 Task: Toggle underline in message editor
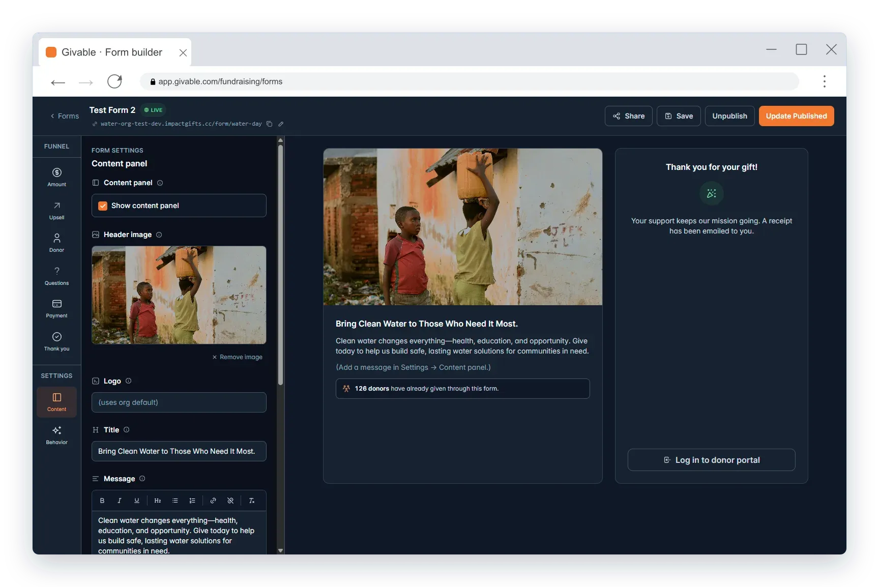(x=137, y=501)
